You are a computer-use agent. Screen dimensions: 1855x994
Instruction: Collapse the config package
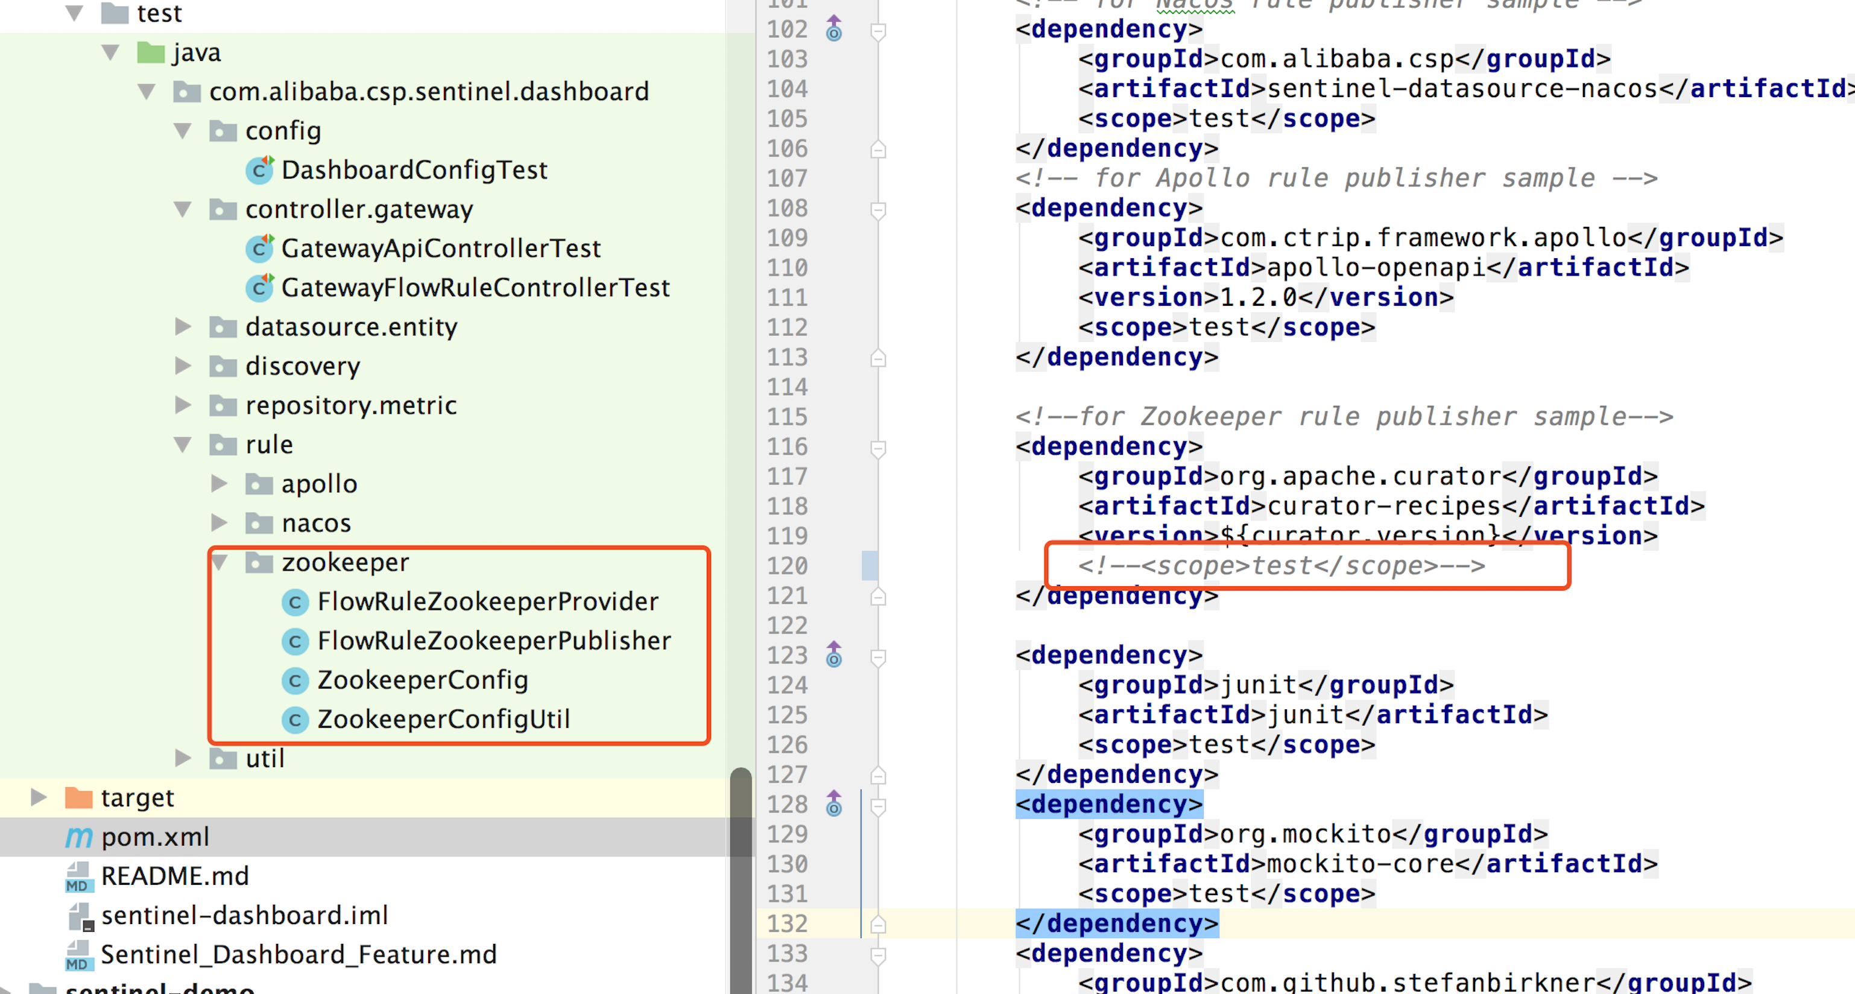click(183, 131)
